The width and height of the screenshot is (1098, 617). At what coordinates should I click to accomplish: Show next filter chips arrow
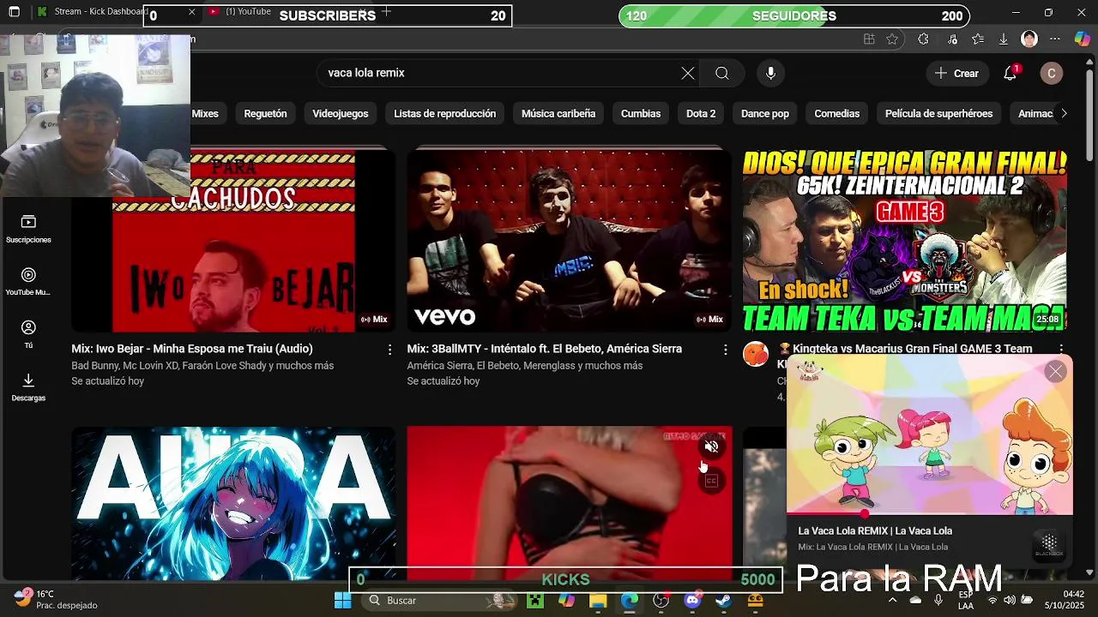(x=1064, y=113)
